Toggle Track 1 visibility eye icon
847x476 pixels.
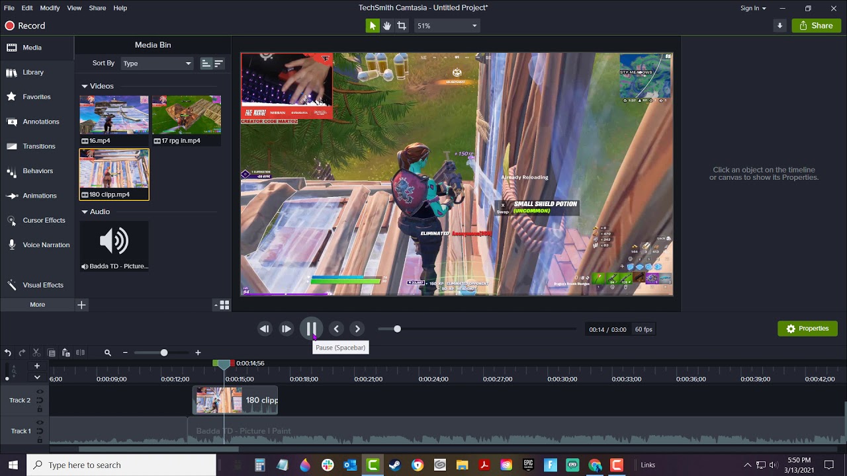tap(40, 422)
